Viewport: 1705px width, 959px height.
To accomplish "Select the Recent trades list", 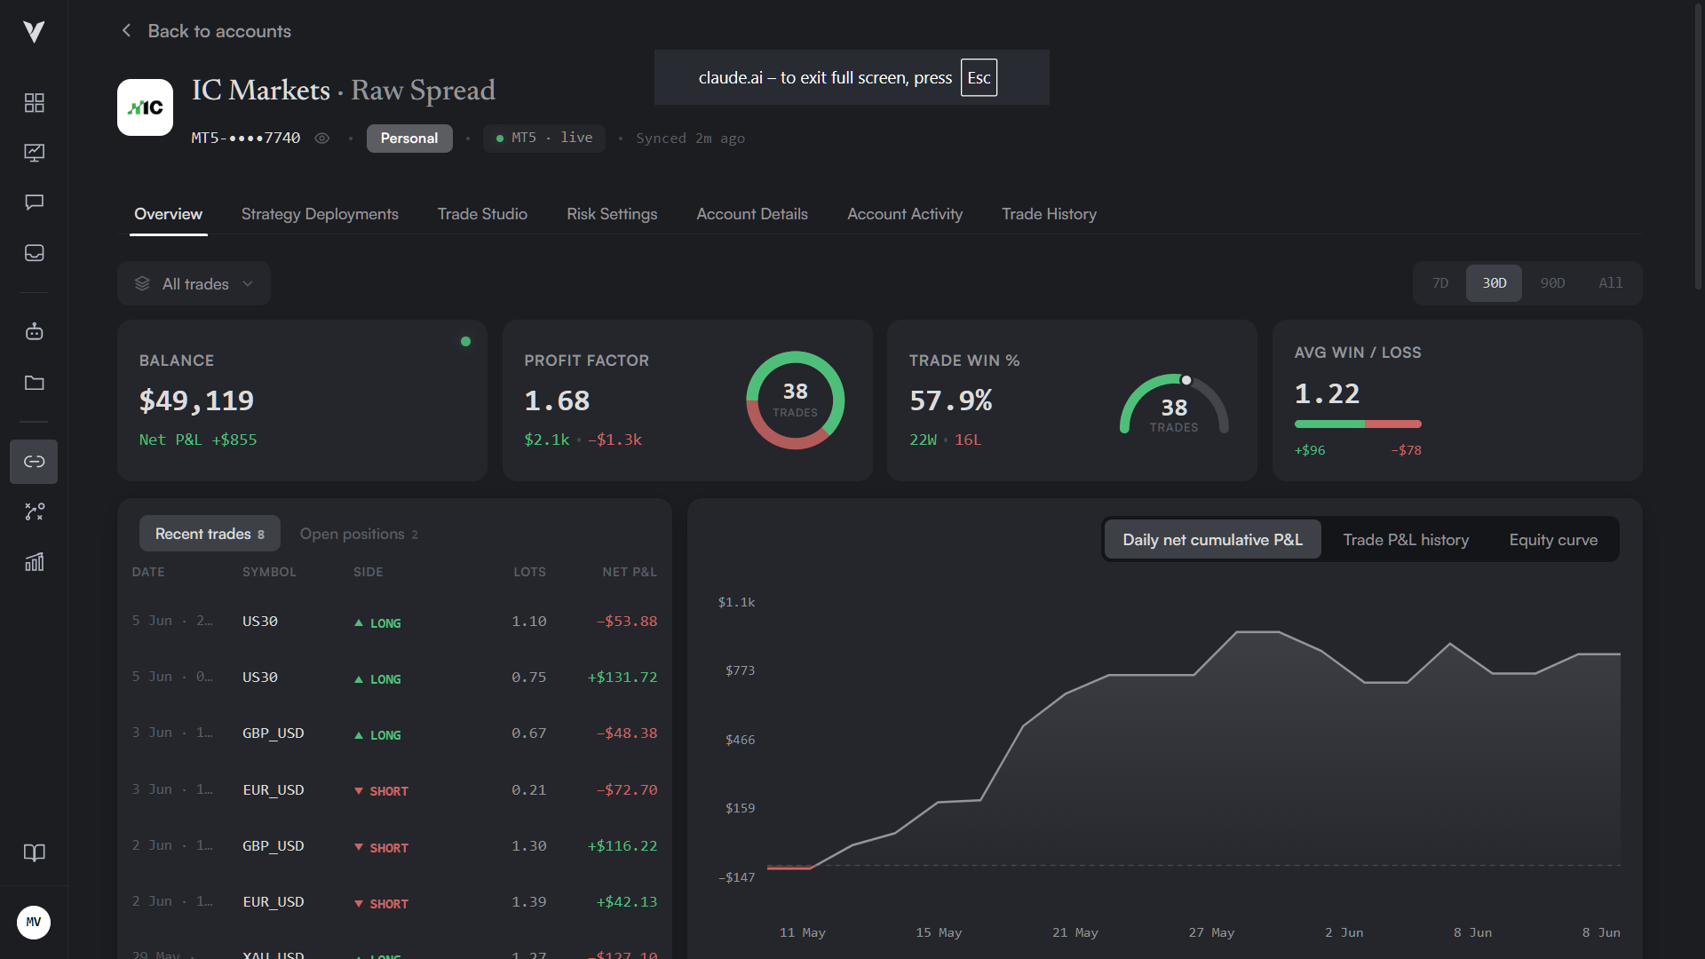I will coord(210,534).
